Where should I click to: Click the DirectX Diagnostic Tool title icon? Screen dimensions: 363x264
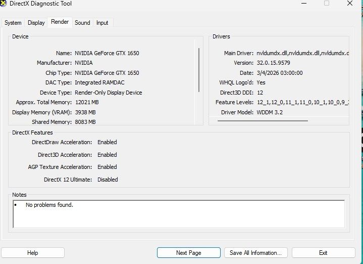[x=3, y=4]
